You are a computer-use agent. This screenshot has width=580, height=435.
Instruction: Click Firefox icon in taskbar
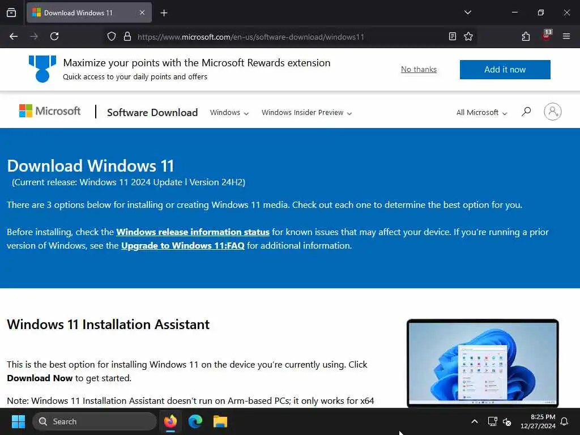[170, 421]
